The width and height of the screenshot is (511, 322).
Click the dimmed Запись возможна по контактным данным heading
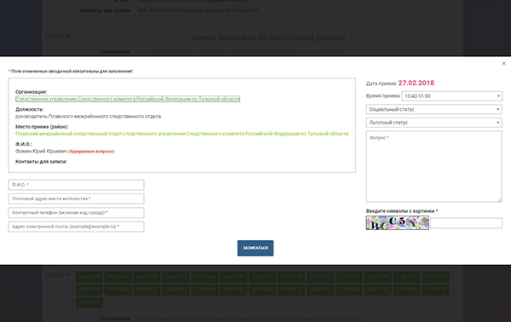(267, 38)
